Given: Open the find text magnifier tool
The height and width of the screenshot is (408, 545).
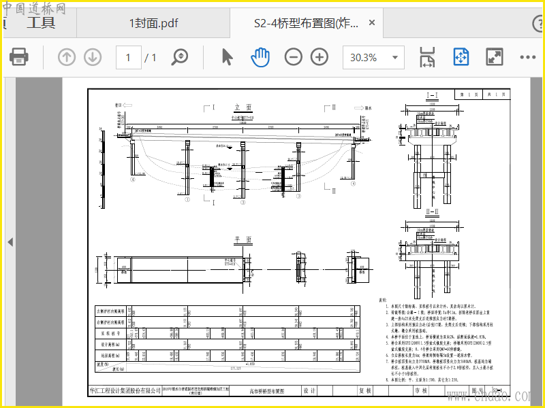Looking at the screenshot, I should point(180,57).
